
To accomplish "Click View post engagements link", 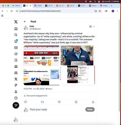I will point(35,96).
